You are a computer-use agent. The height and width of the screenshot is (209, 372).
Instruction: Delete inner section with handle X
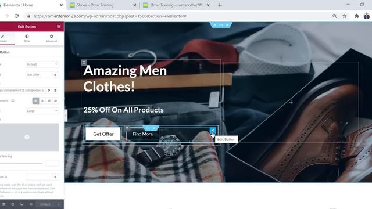pos(154,128)
